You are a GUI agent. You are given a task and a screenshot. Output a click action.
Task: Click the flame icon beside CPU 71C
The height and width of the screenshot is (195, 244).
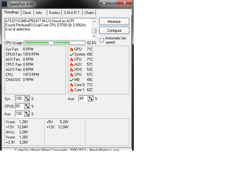point(71,60)
